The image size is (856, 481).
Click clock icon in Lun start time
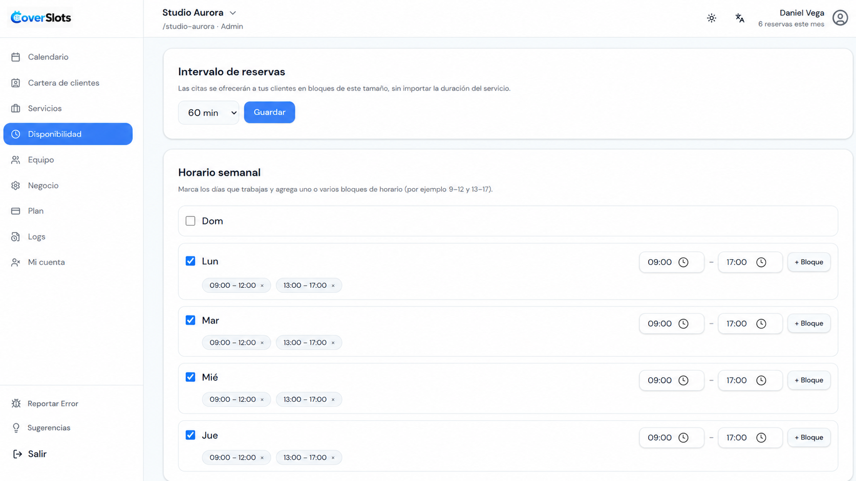click(x=683, y=262)
